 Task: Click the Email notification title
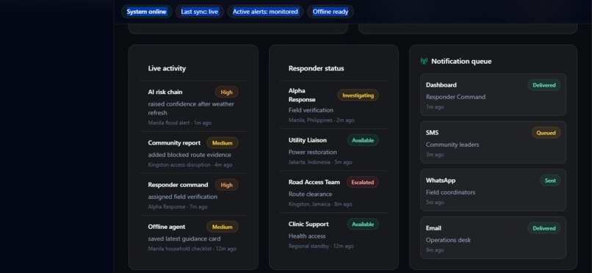pyautogui.click(x=433, y=228)
